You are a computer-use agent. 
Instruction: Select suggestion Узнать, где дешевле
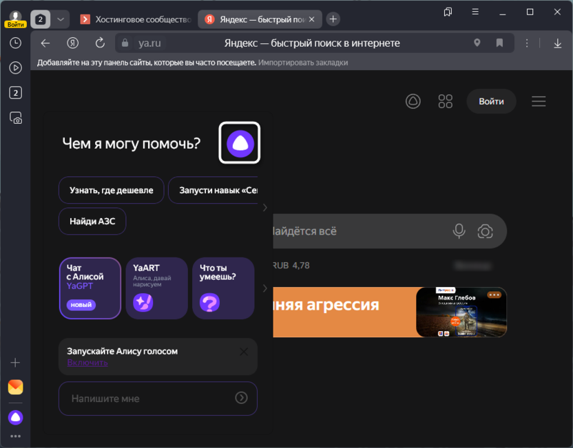111,190
